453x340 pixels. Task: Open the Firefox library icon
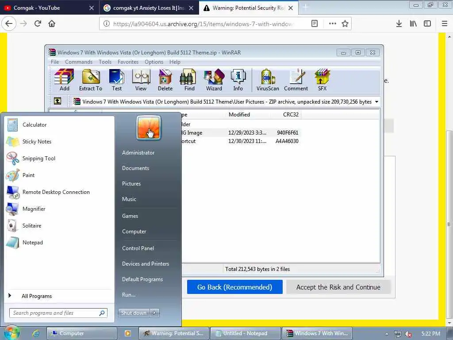point(413,24)
